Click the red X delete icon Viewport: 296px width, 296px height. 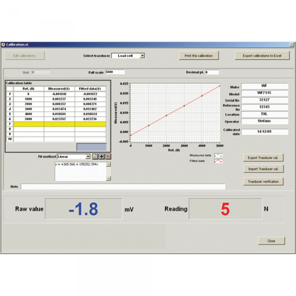pyautogui.click(x=108, y=156)
